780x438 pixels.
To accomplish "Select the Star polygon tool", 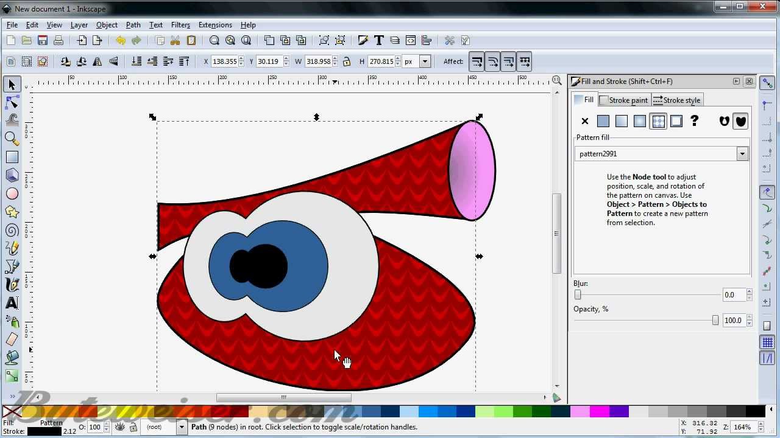I will click(12, 212).
